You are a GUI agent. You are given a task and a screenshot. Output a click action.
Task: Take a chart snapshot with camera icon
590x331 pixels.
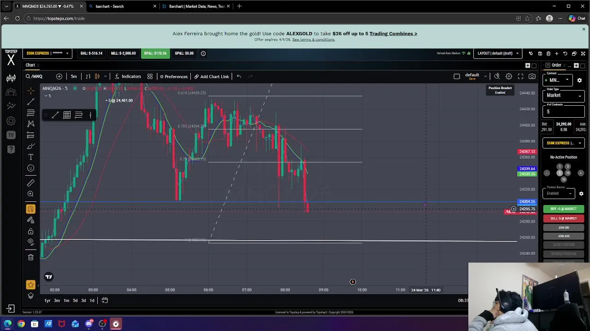[532, 76]
